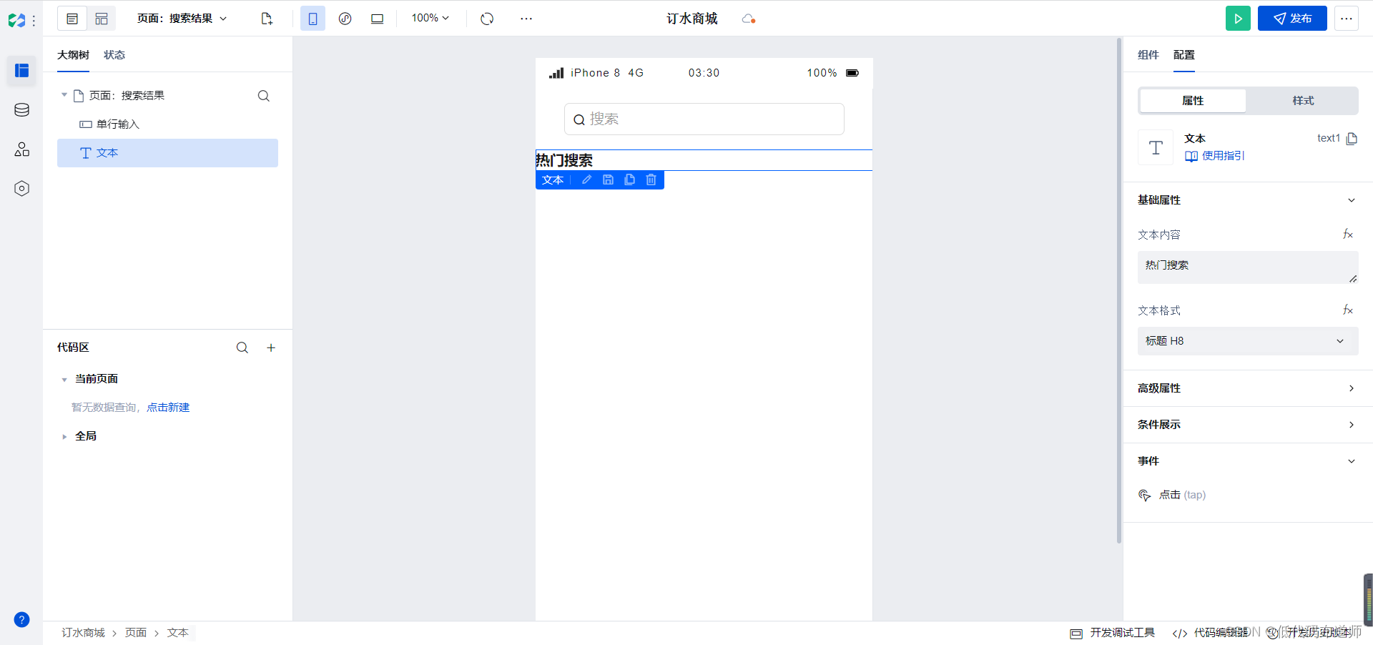This screenshot has height=645, width=1373.
Task: Open the page selector dropdown
Action: 182,19
